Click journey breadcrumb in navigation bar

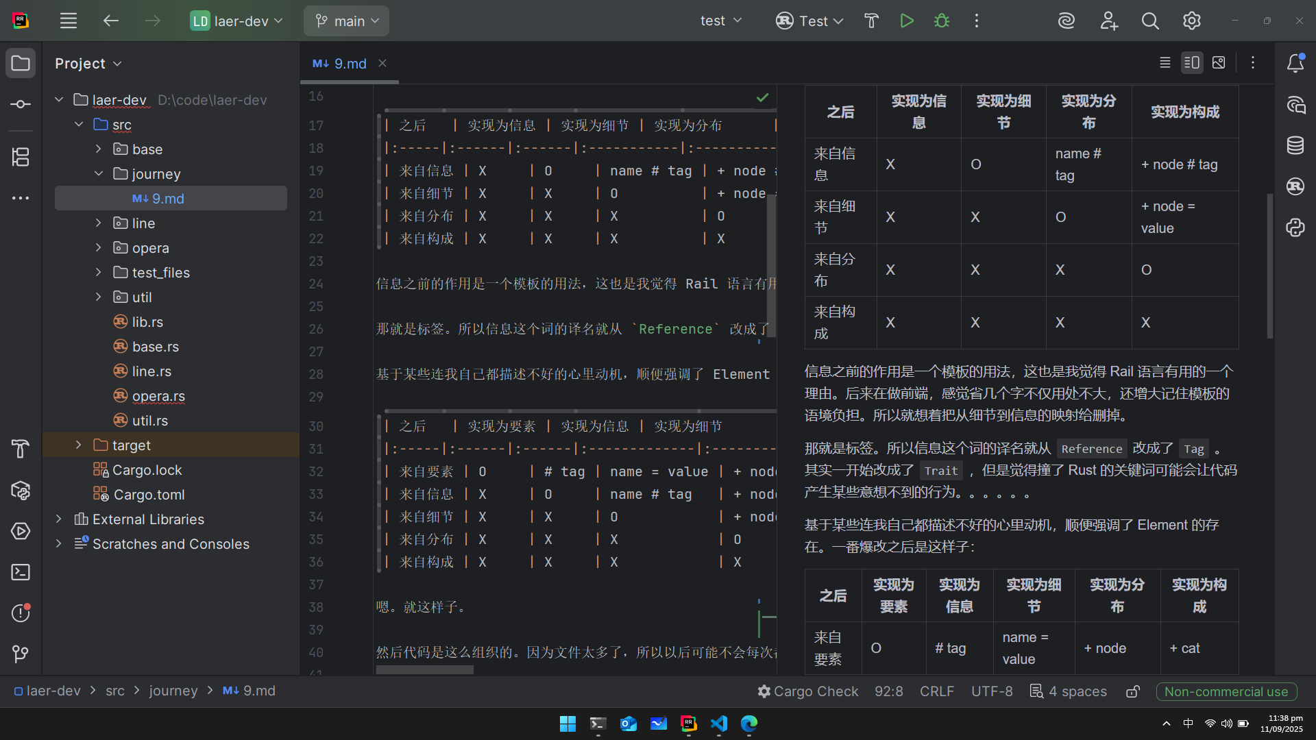(x=173, y=691)
